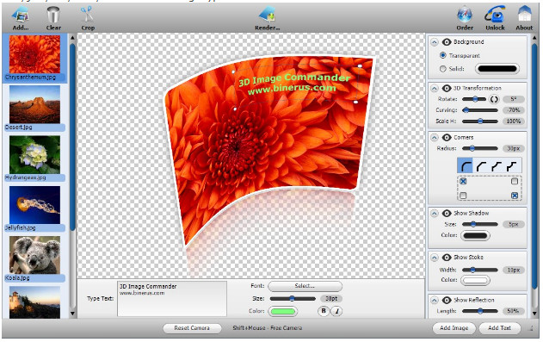This screenshot has height=342, width=543.
Task: Choose the round corner style
Action: tap(466, 166)
